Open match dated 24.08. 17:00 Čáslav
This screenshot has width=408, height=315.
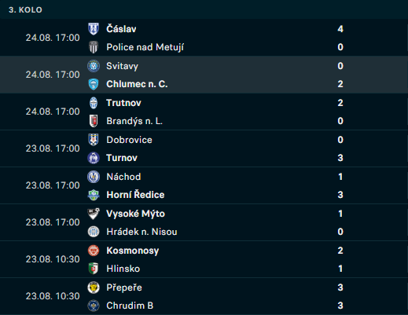pos(53,38)
